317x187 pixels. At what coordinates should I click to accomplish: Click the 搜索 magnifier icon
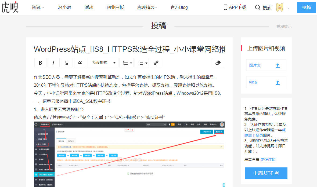258,8
